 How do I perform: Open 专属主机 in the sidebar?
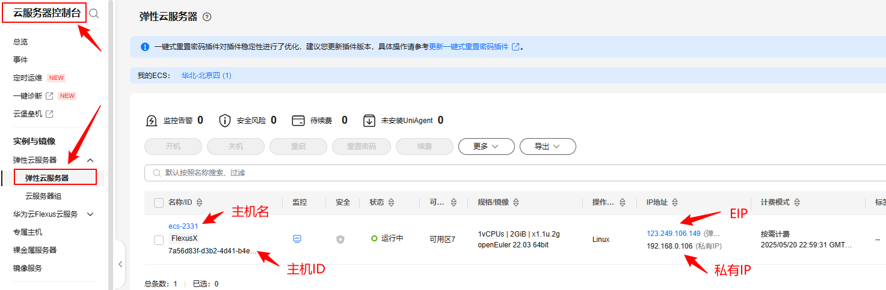28,232
